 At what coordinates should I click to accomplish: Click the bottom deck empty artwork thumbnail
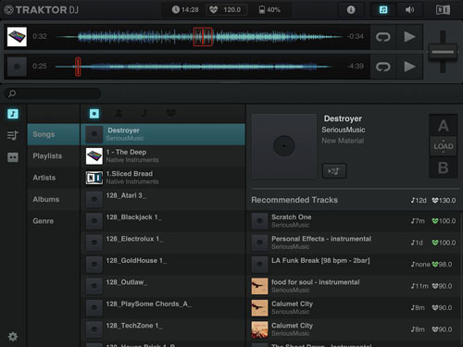click(17, 67)
